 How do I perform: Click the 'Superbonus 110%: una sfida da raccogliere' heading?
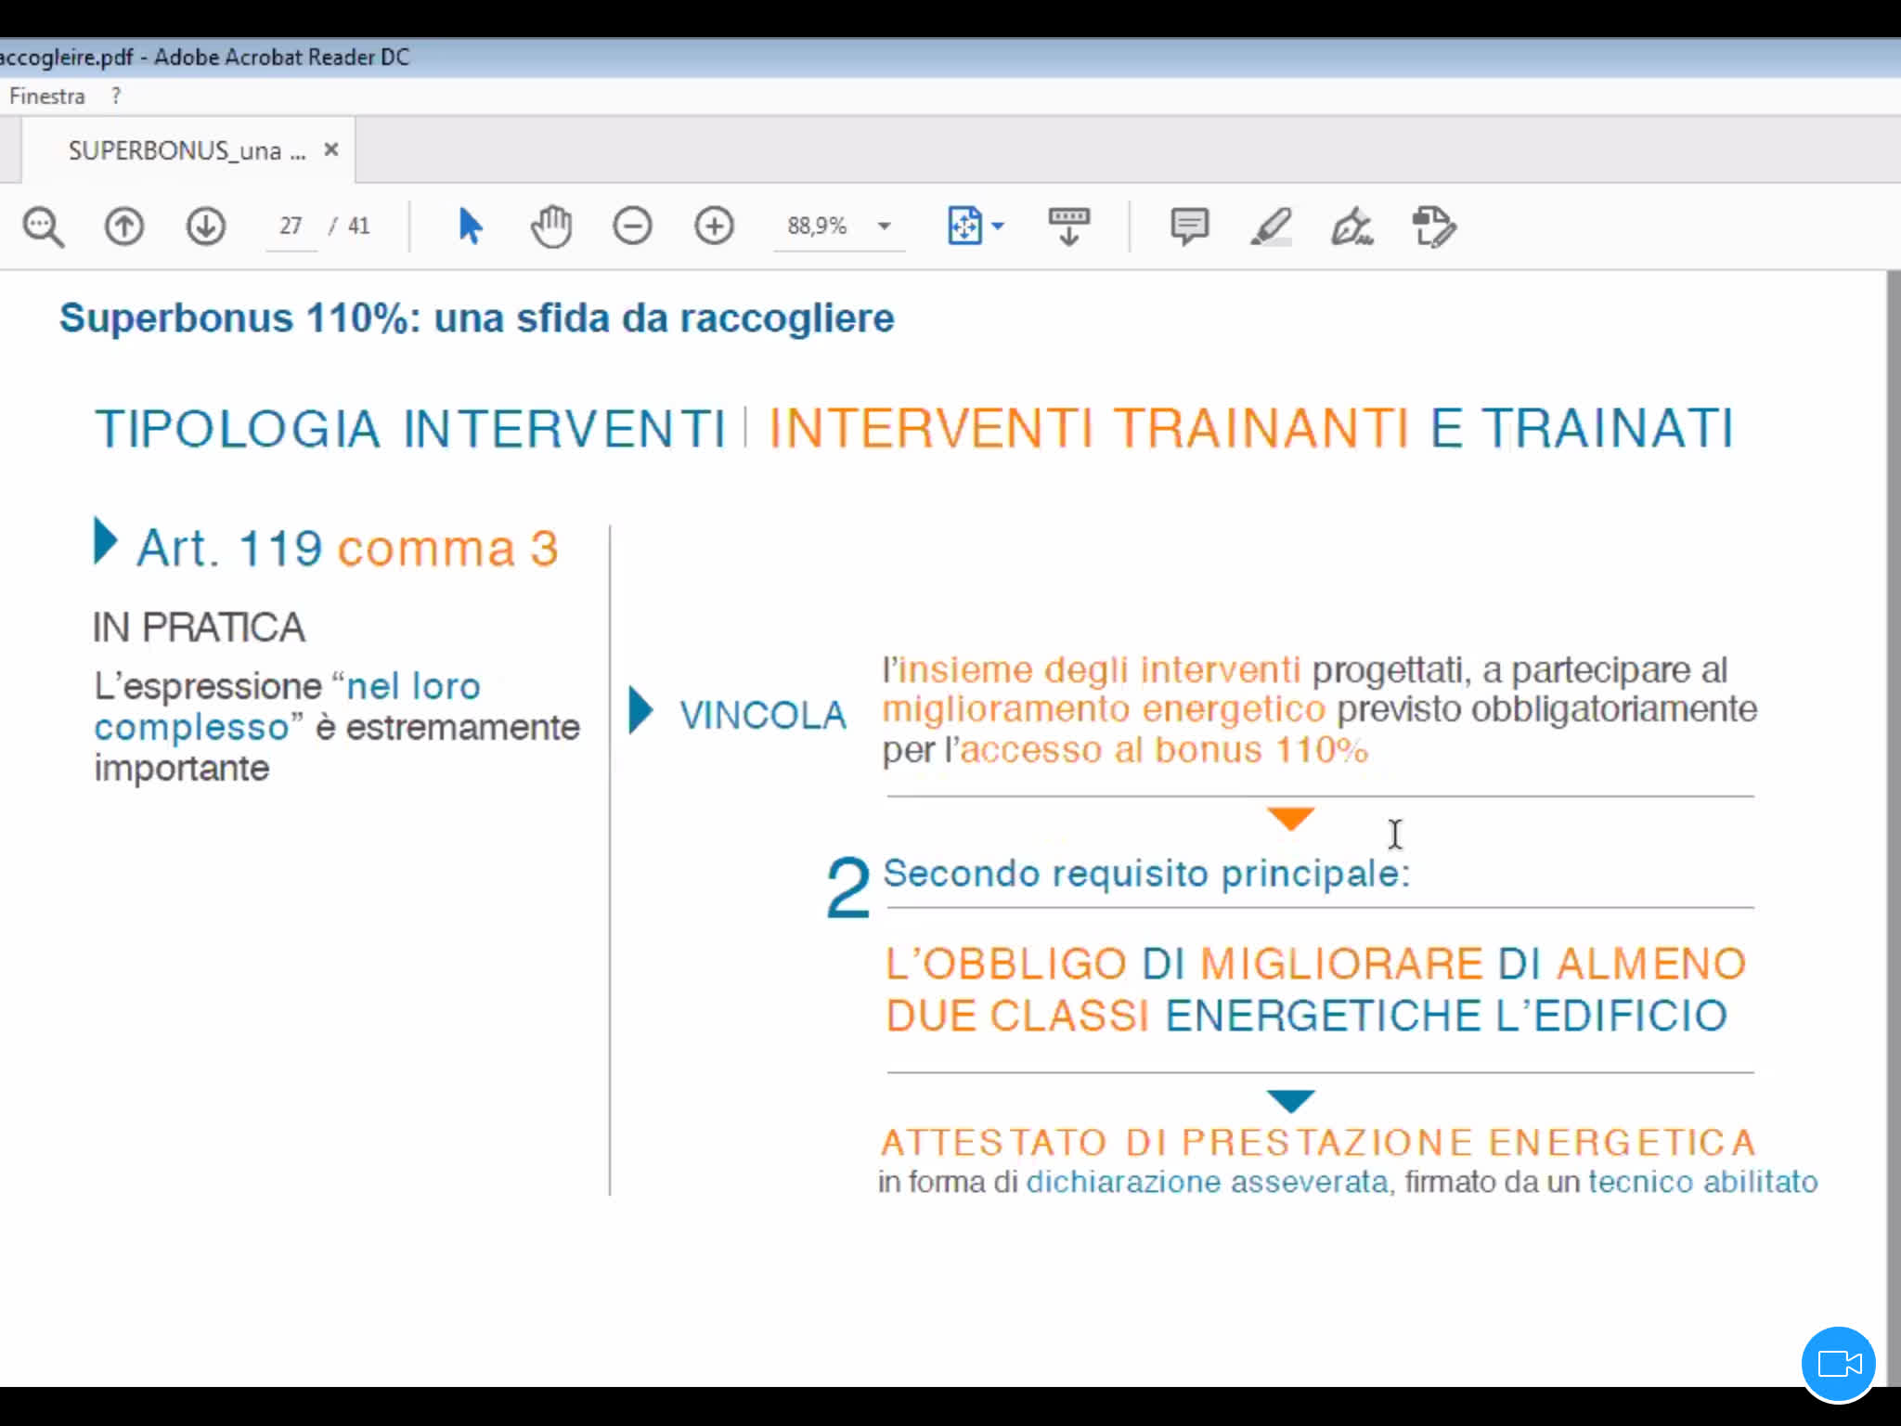[x=477, y=318]
